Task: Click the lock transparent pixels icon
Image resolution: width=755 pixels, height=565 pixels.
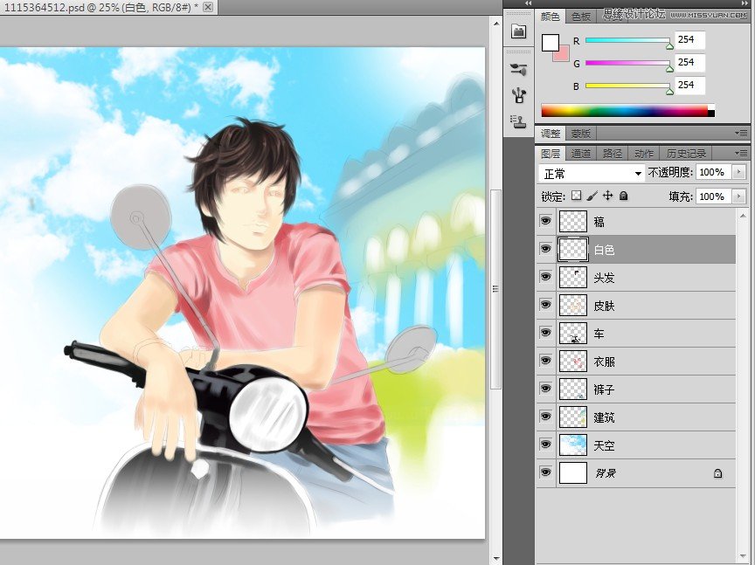Action: (x=577, y=196)
